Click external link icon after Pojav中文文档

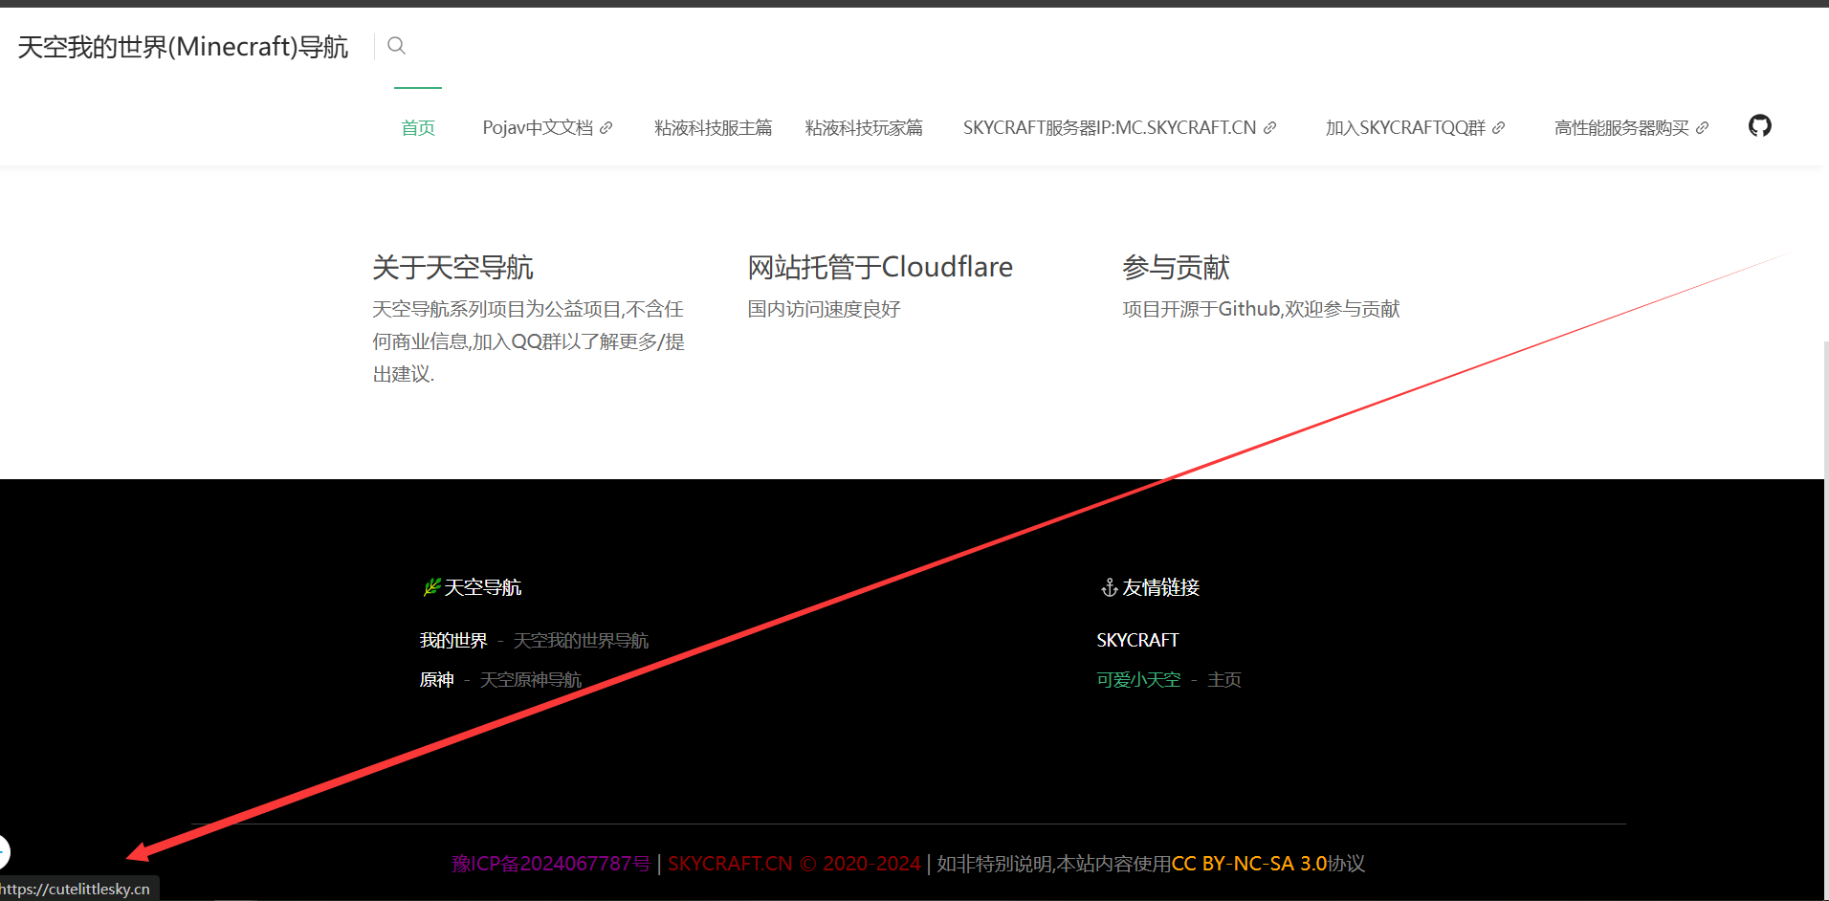[606, 128]
